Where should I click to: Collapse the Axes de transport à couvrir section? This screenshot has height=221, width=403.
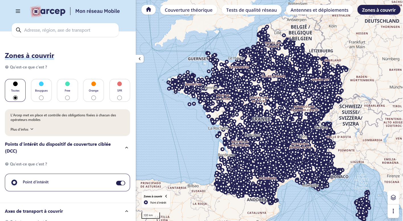[127, 211]
